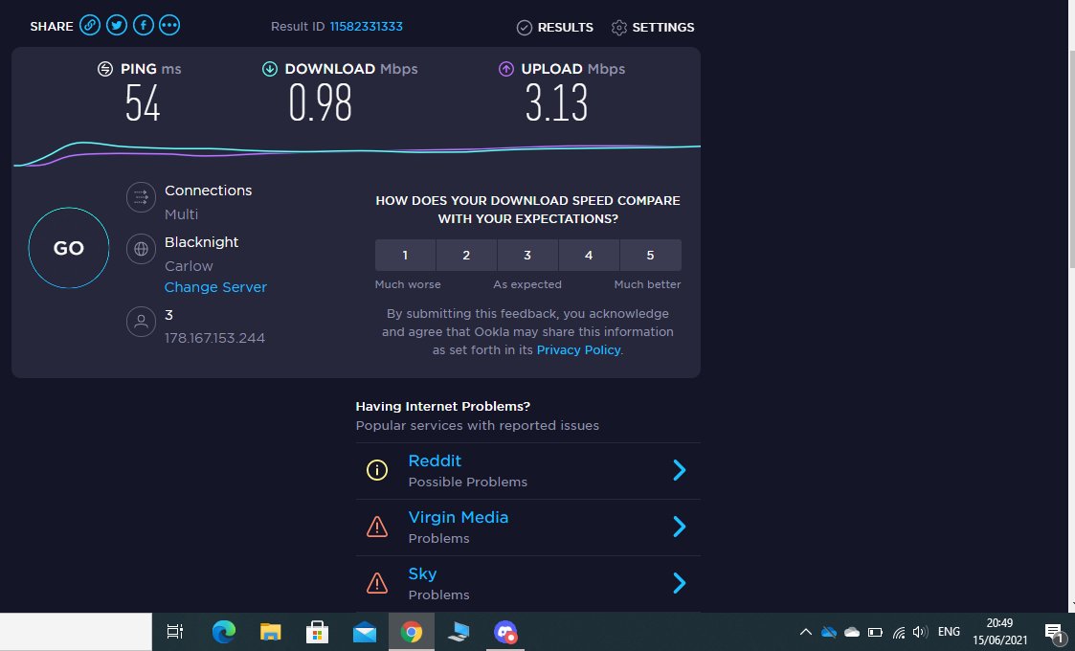Open Microsoft Store from the taskbar
1075x651 pixels.
click(318, 632)
